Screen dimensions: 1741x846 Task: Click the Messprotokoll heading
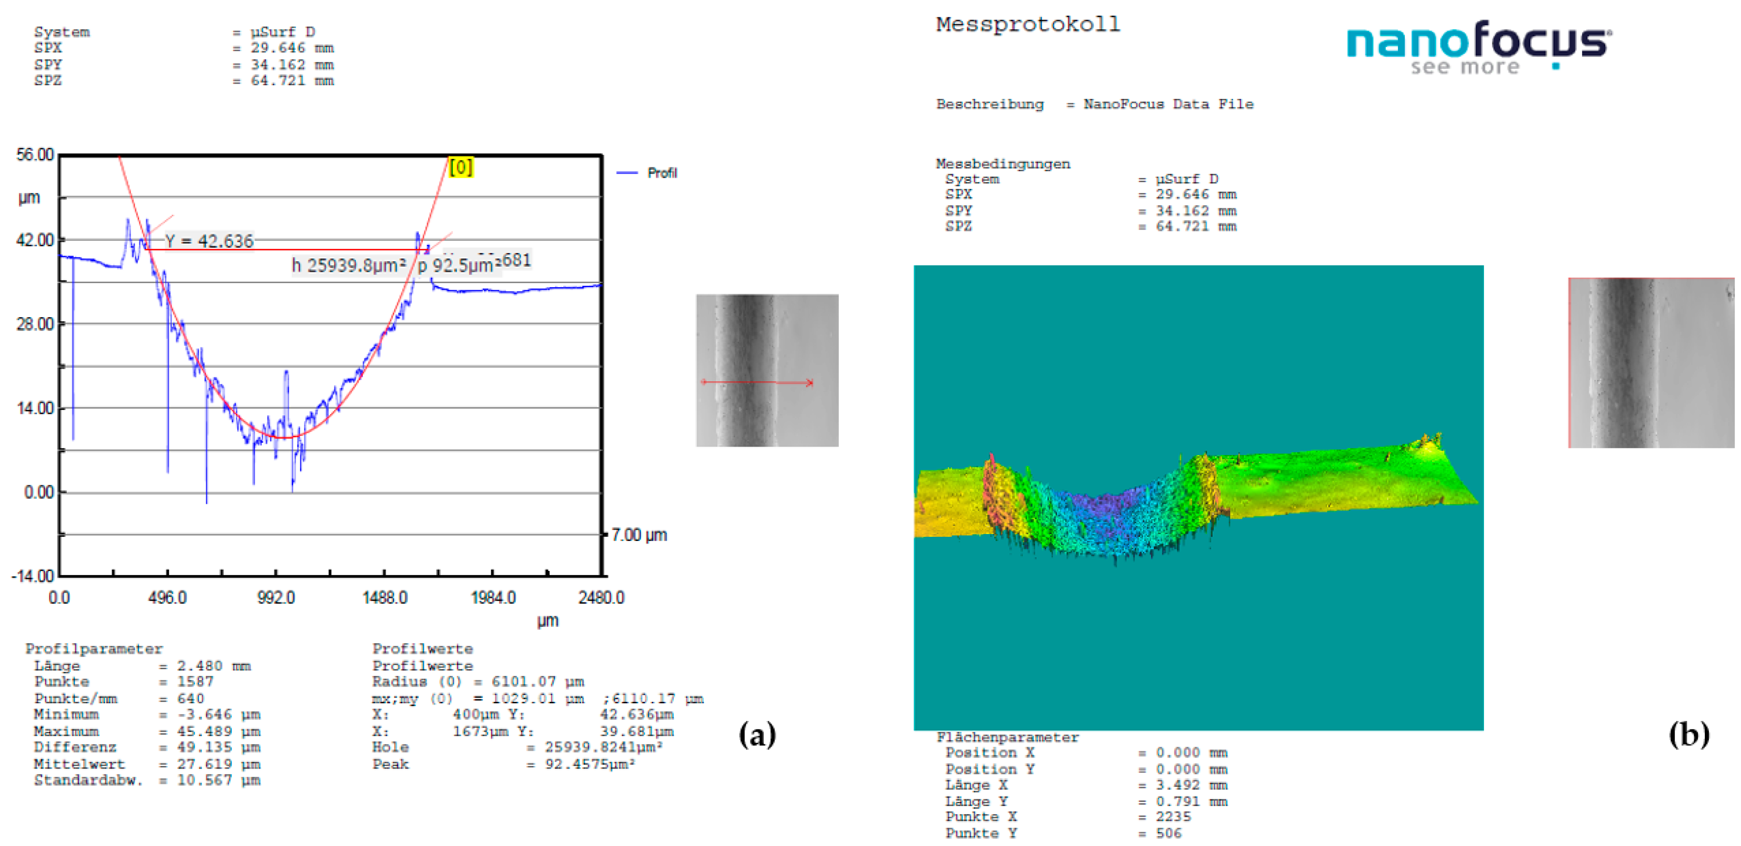pyautogui.click(x=1027, y=25)
